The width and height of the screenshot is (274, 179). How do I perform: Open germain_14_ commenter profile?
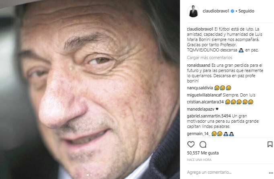[x=198, y=134]
